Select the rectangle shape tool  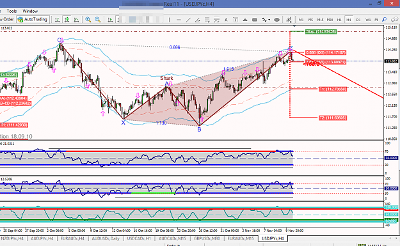point(254,20)
